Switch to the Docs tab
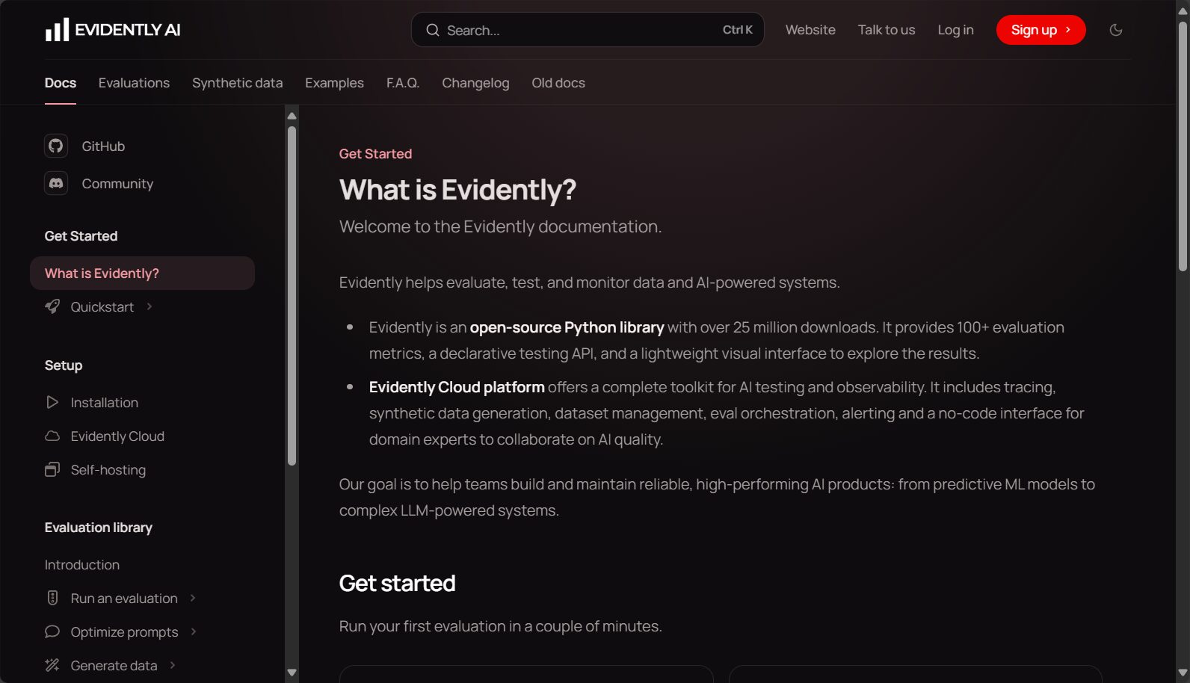 pos(61,83)
